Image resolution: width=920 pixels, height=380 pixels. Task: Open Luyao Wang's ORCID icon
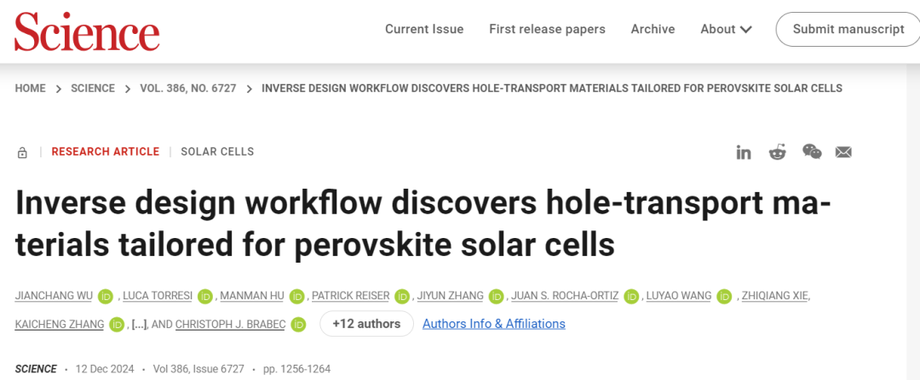point(724,297)
